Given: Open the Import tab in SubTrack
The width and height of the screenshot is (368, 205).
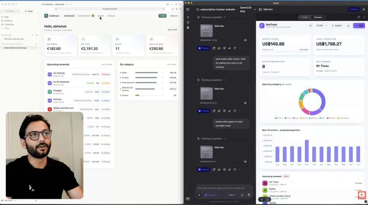Looking at the screenshot, I should pyautogui.click(x=101, y=16).
